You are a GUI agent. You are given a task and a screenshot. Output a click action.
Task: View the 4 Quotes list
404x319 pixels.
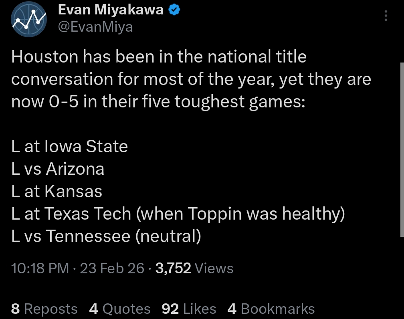tap(120, 309)
